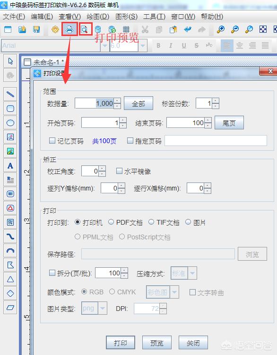The image size is (277, 355).
Task: Select the diagonal line drawing tool
Action: point(10,94)
